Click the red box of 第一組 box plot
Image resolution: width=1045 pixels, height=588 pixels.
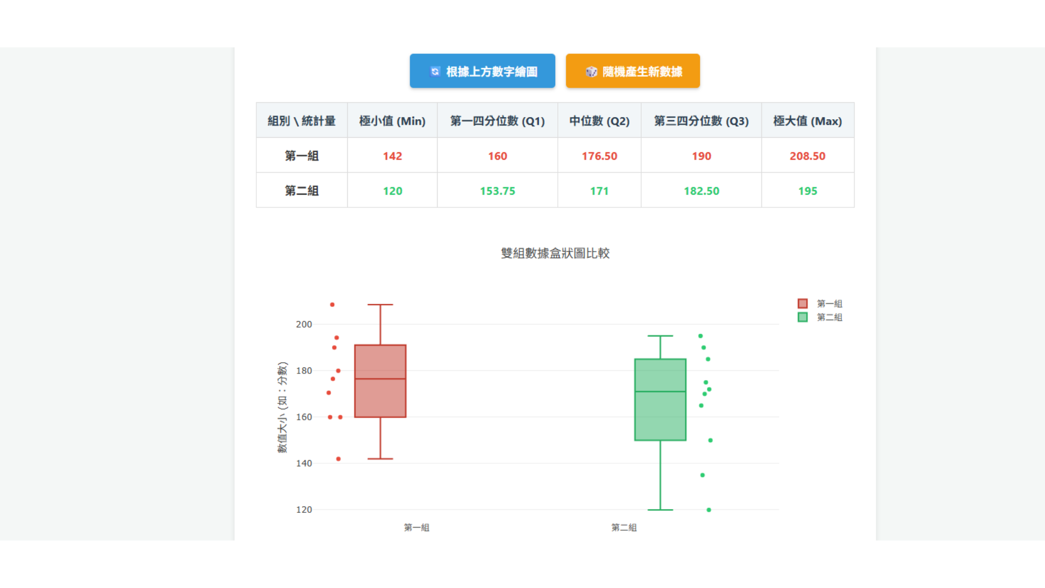[x=380, y=381]
